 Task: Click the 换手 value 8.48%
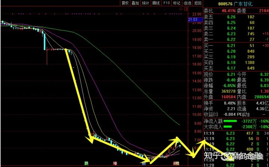coord(230,103)
